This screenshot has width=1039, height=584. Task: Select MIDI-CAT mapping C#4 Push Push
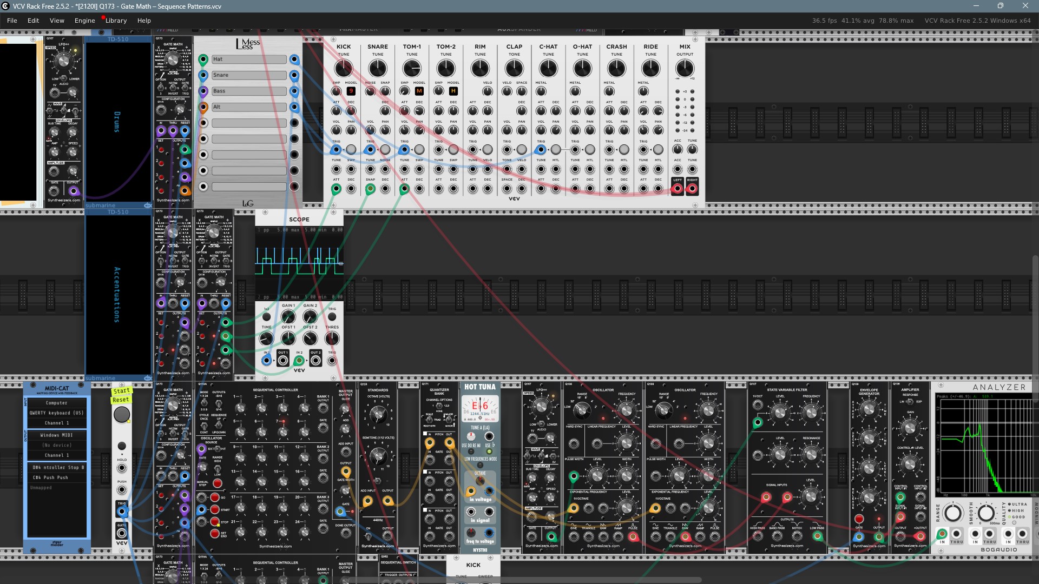(x=57, y=477)
